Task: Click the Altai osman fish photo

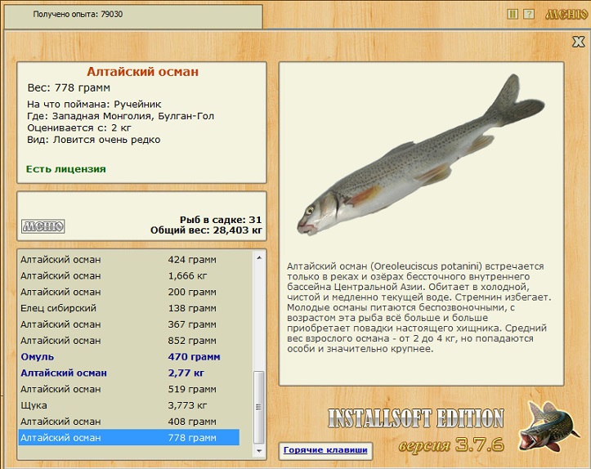Action: (x=421, y=155)
